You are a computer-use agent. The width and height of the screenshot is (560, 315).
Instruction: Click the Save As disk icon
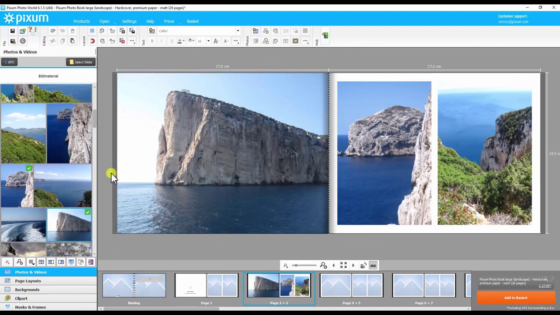pos(13,41)
